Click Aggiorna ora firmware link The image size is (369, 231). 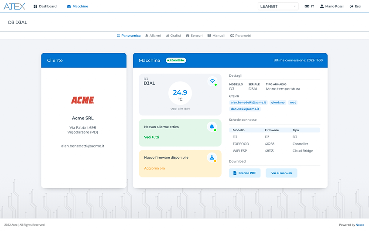(154, 168)
